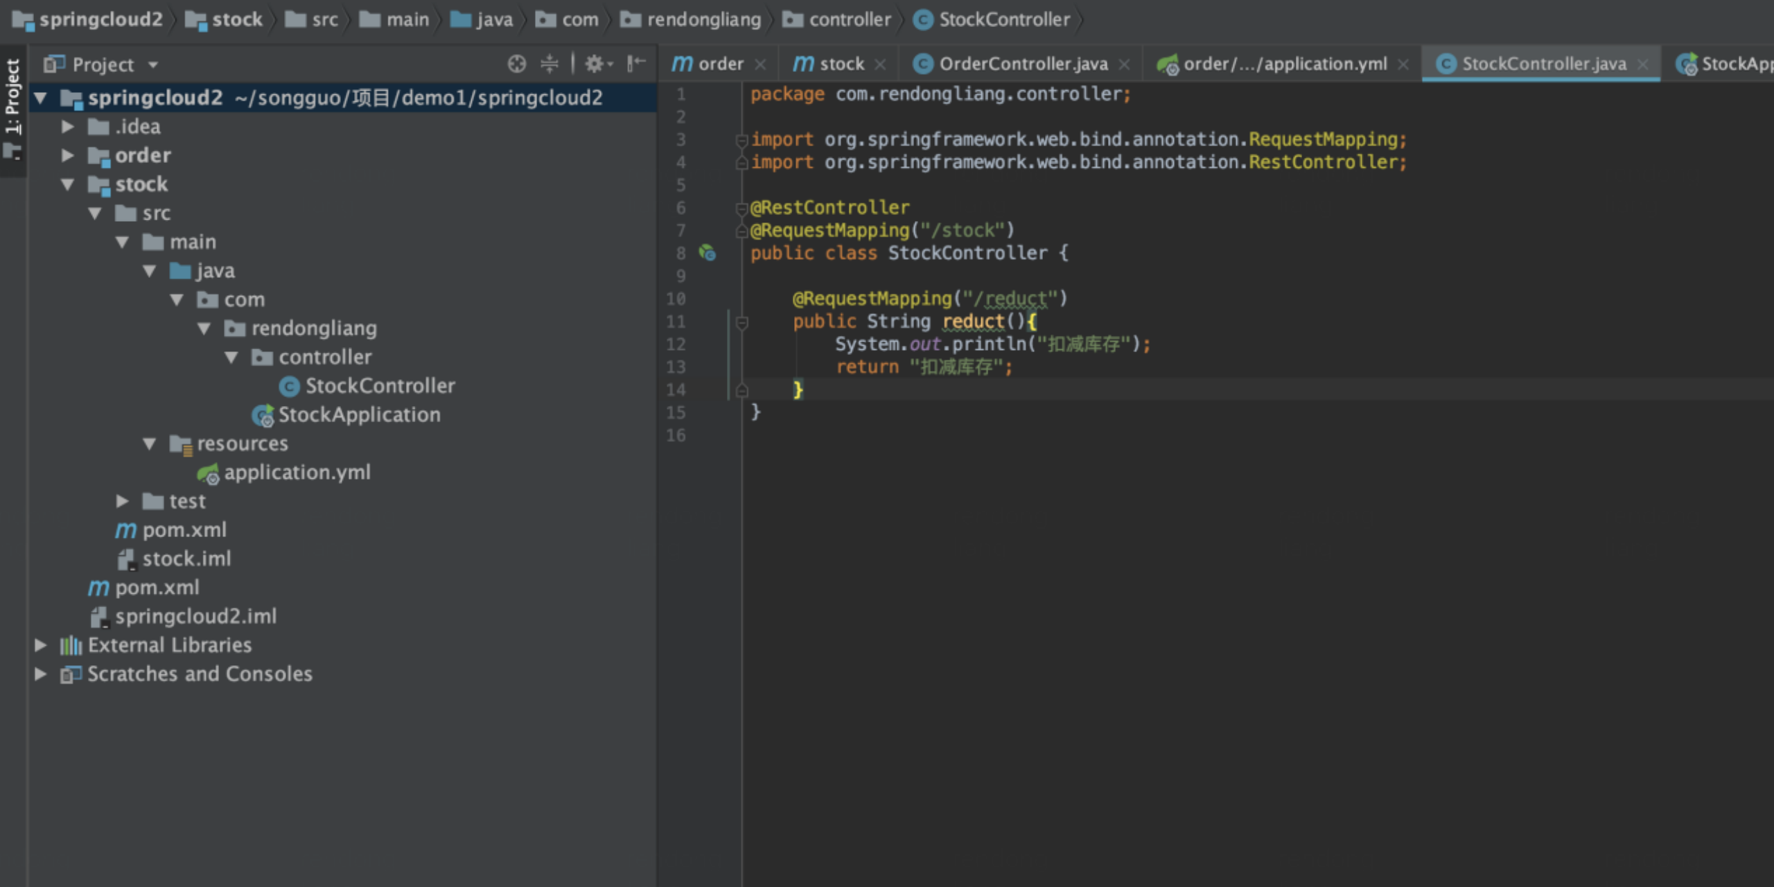The image size is (1774, 887).
Task: Expand the test folder
Action: pos(122,501)
